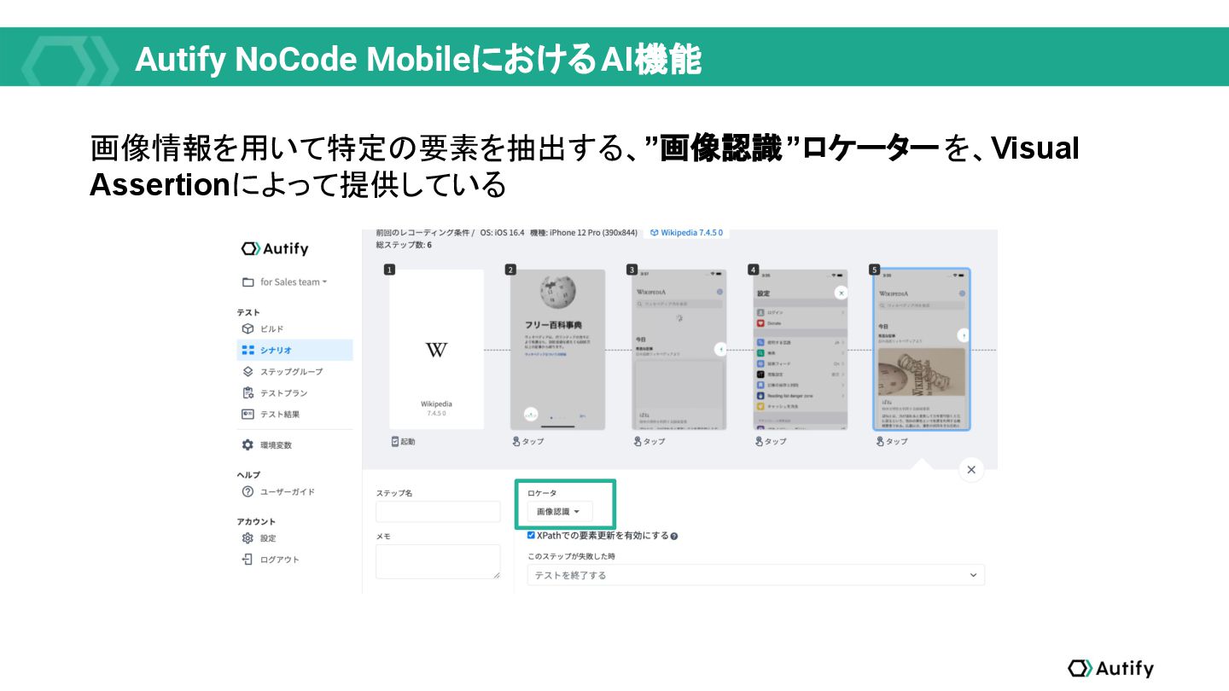Select step 5 highlighted thumbnail
Viewport: 1229px width, 691px height.
click(x=921, y=349)
